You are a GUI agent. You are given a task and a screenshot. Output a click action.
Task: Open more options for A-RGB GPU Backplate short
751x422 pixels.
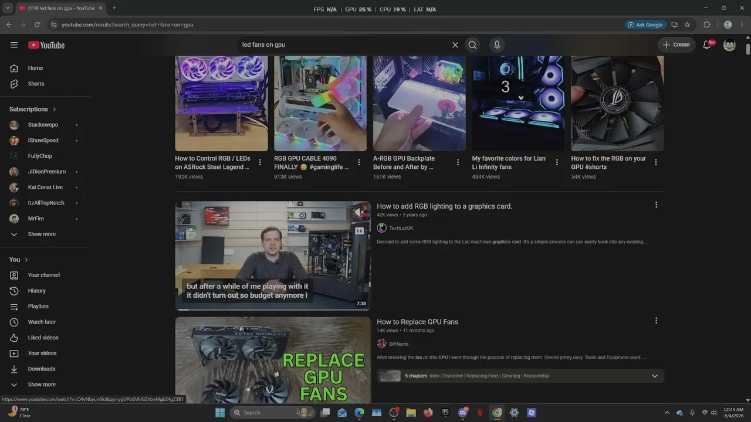pyautogui.click(x=458, y=162)
